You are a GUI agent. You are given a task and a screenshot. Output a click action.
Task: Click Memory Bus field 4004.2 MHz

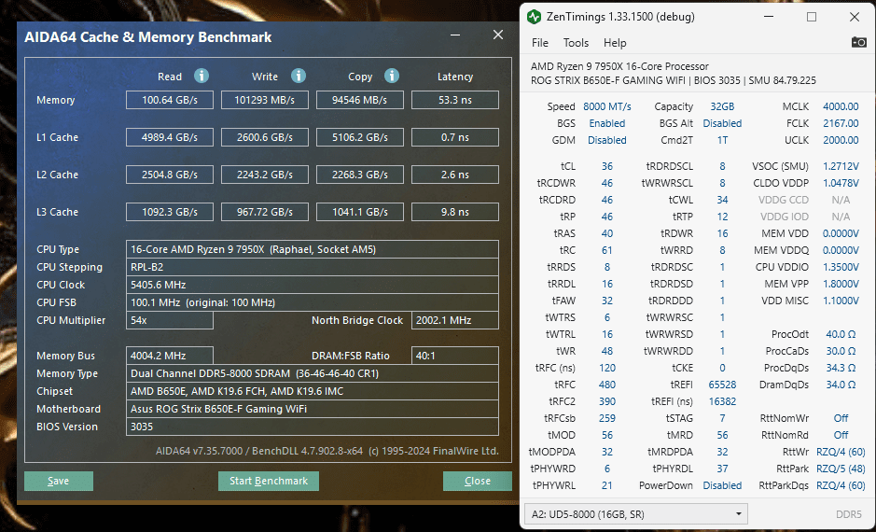169,356
